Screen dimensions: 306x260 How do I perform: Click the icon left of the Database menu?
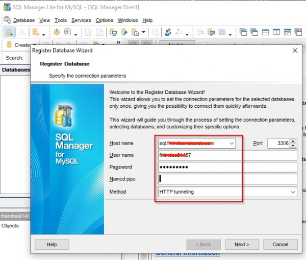(7, 20)
